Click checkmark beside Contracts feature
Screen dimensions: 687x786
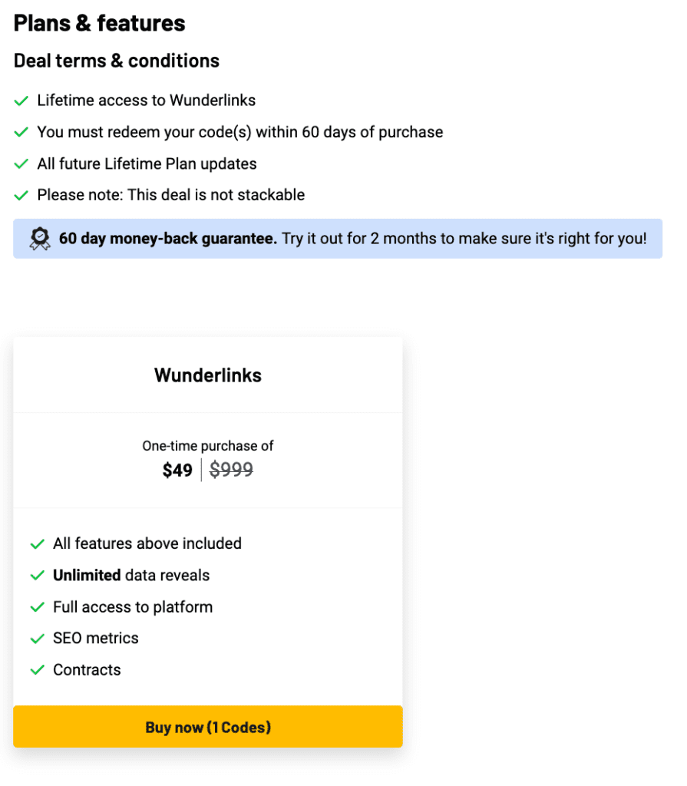point(38,670)
